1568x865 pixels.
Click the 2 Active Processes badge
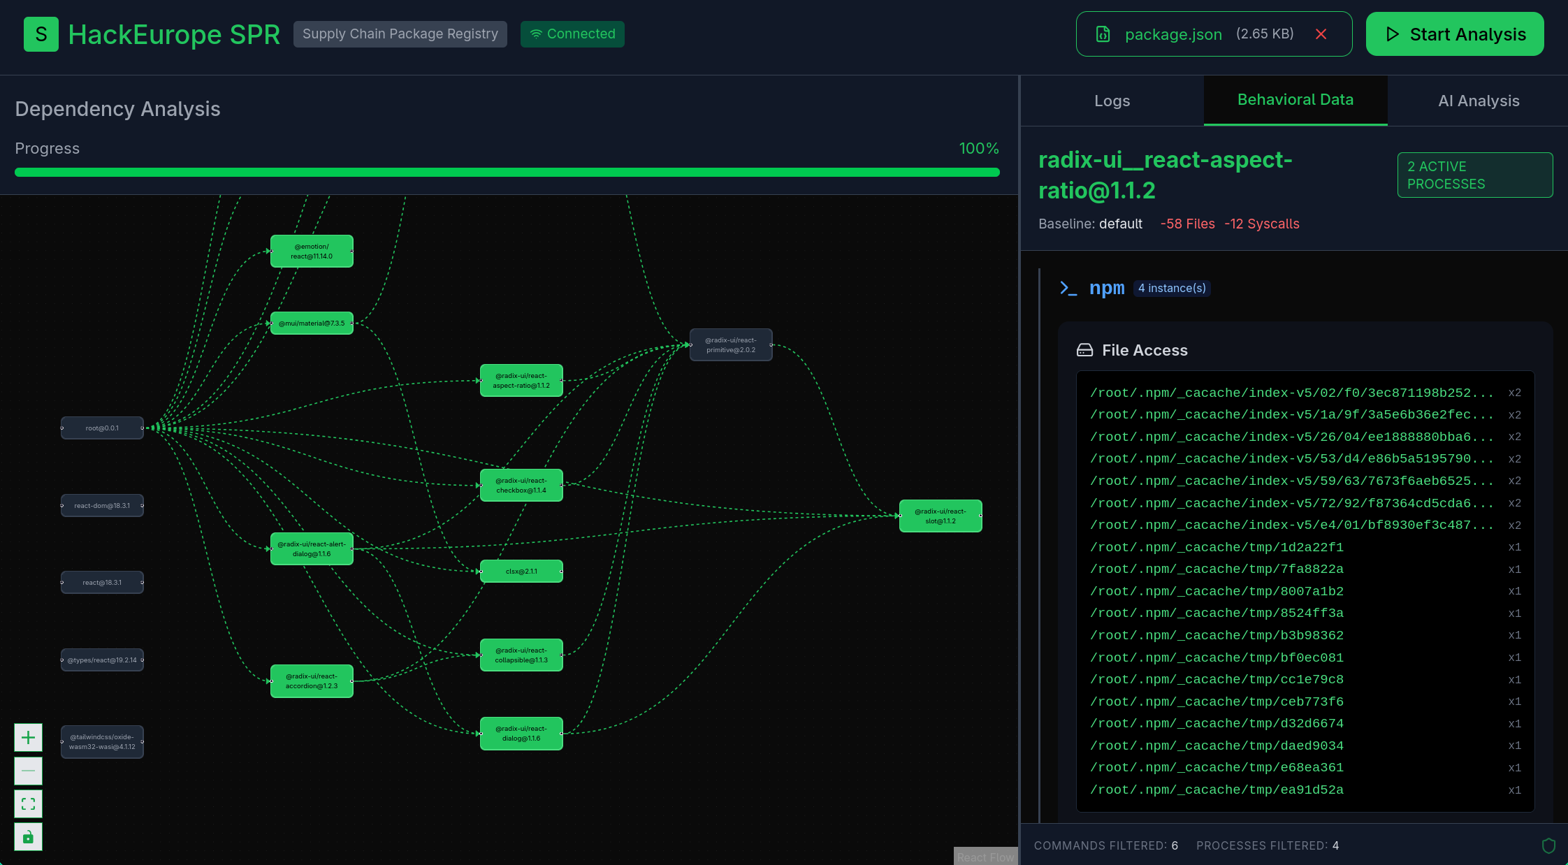pyautogui.click(x=1474, y=175)
